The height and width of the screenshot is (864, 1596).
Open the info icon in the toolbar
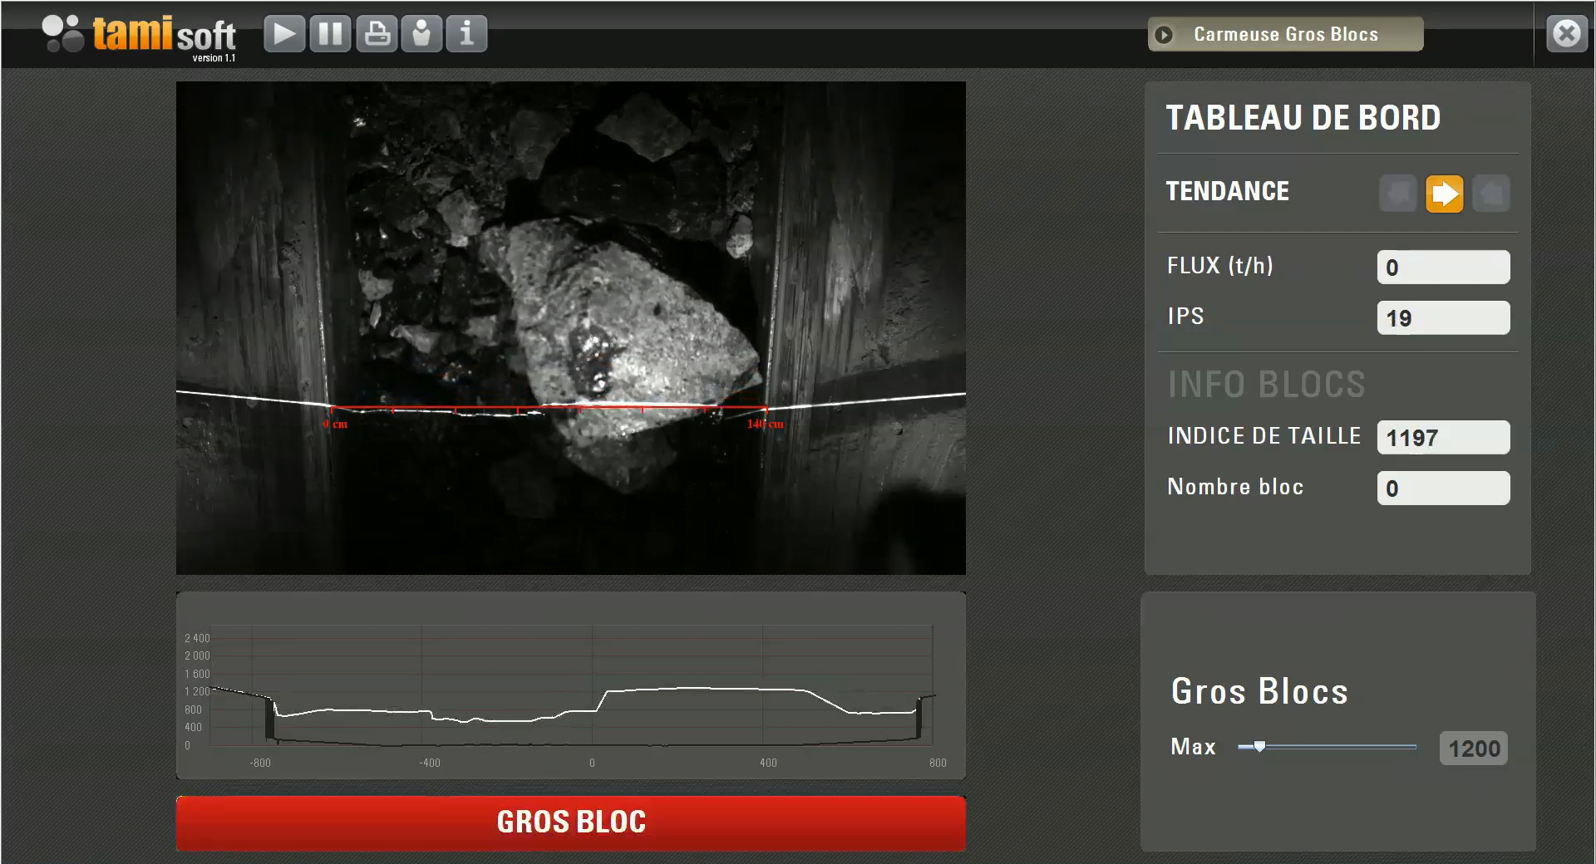pyautogui.click(x=467, y=34)
